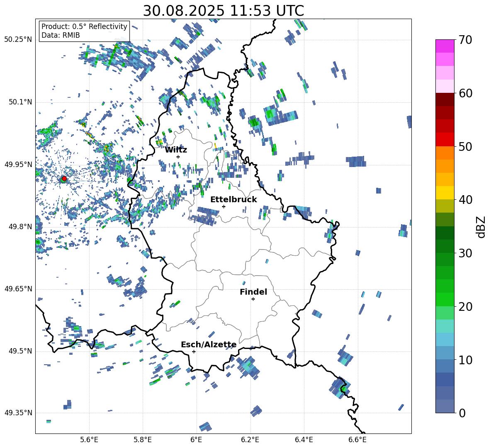Click the 6.4°E longitude label
Screen dimensions: 491x448
pyautogui.click(x=304, y=440)
